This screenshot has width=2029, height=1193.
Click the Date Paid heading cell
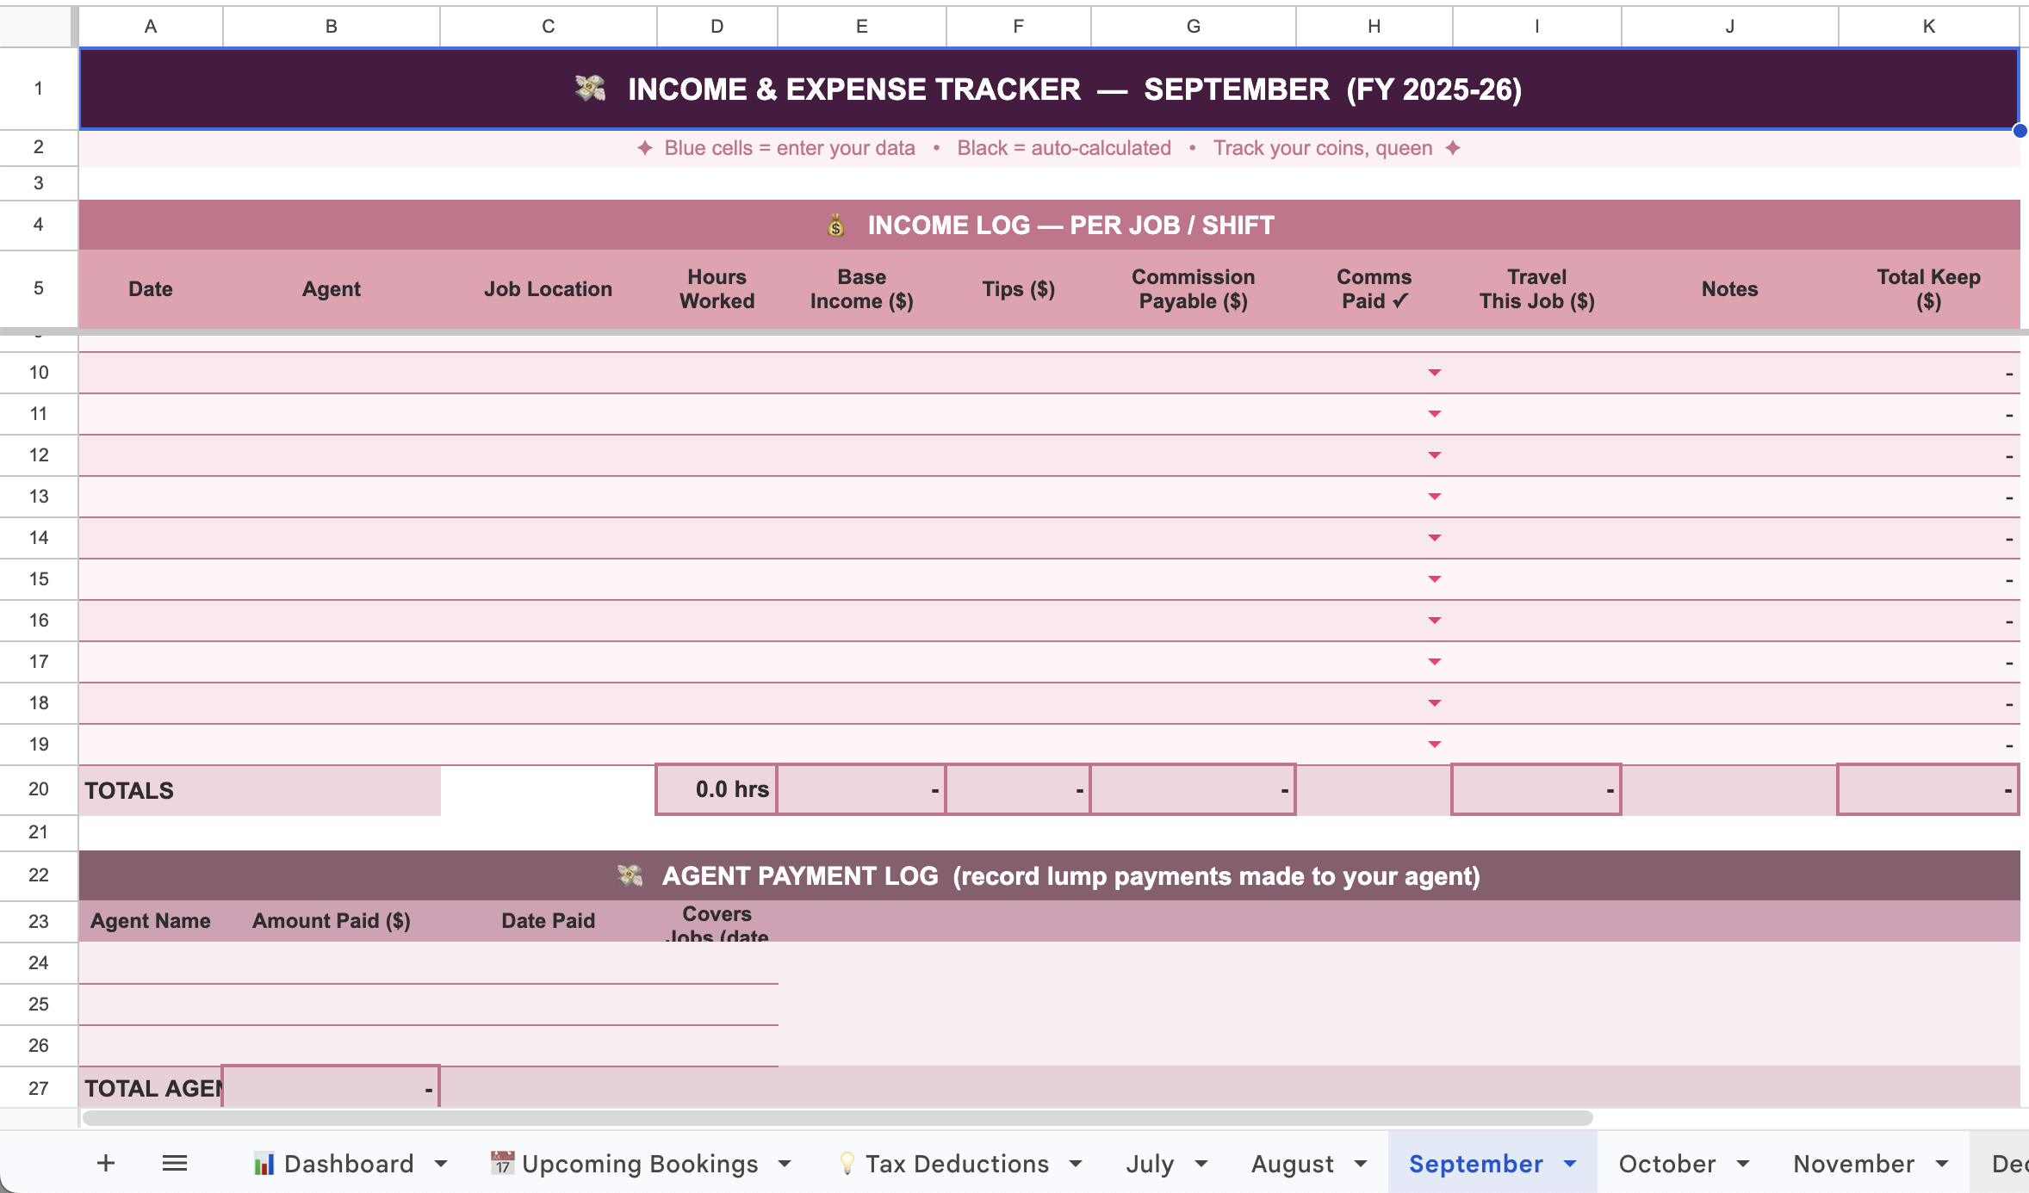click(549, 921)
